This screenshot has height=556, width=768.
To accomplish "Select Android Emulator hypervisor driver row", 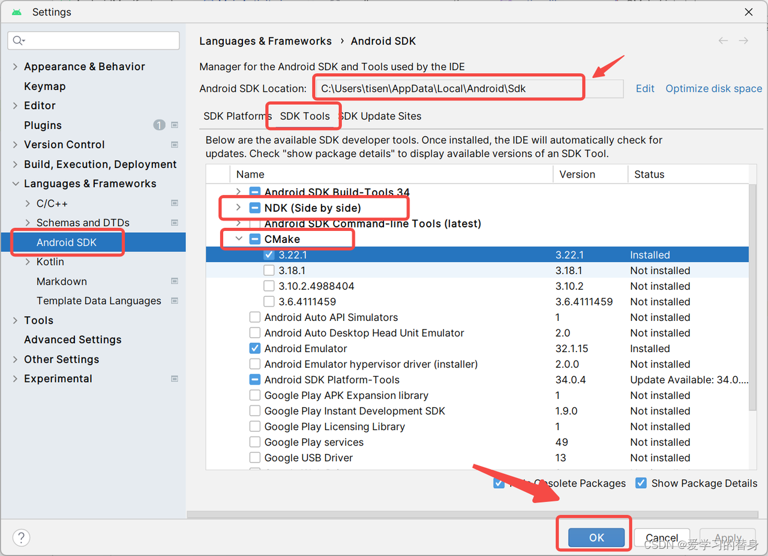I will click(x=478, y=364).
